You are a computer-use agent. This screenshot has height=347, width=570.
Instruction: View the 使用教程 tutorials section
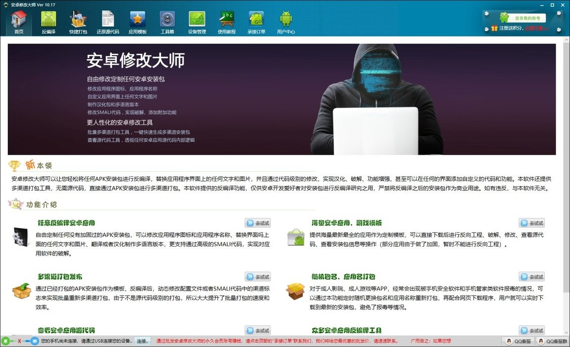click(x=227, y=22)
